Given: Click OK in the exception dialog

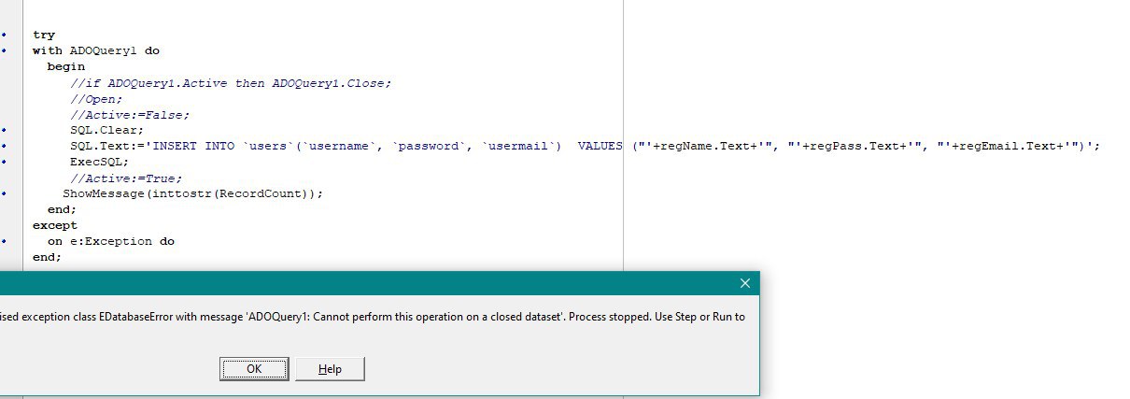Looking at the screenshot, I should click(253, 369).
